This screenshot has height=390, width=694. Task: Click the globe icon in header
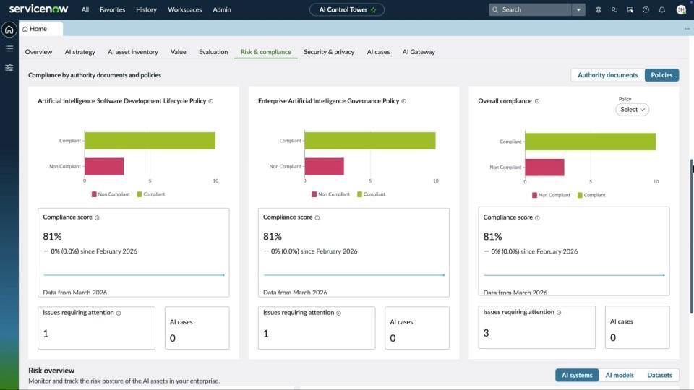click(599, 9)
